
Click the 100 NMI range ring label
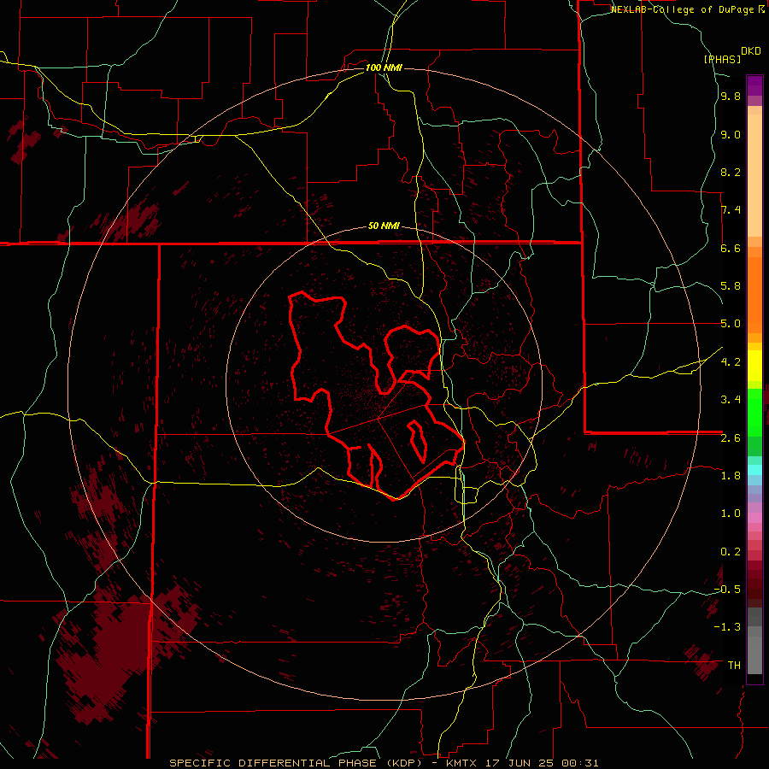(x=384, y=68)
